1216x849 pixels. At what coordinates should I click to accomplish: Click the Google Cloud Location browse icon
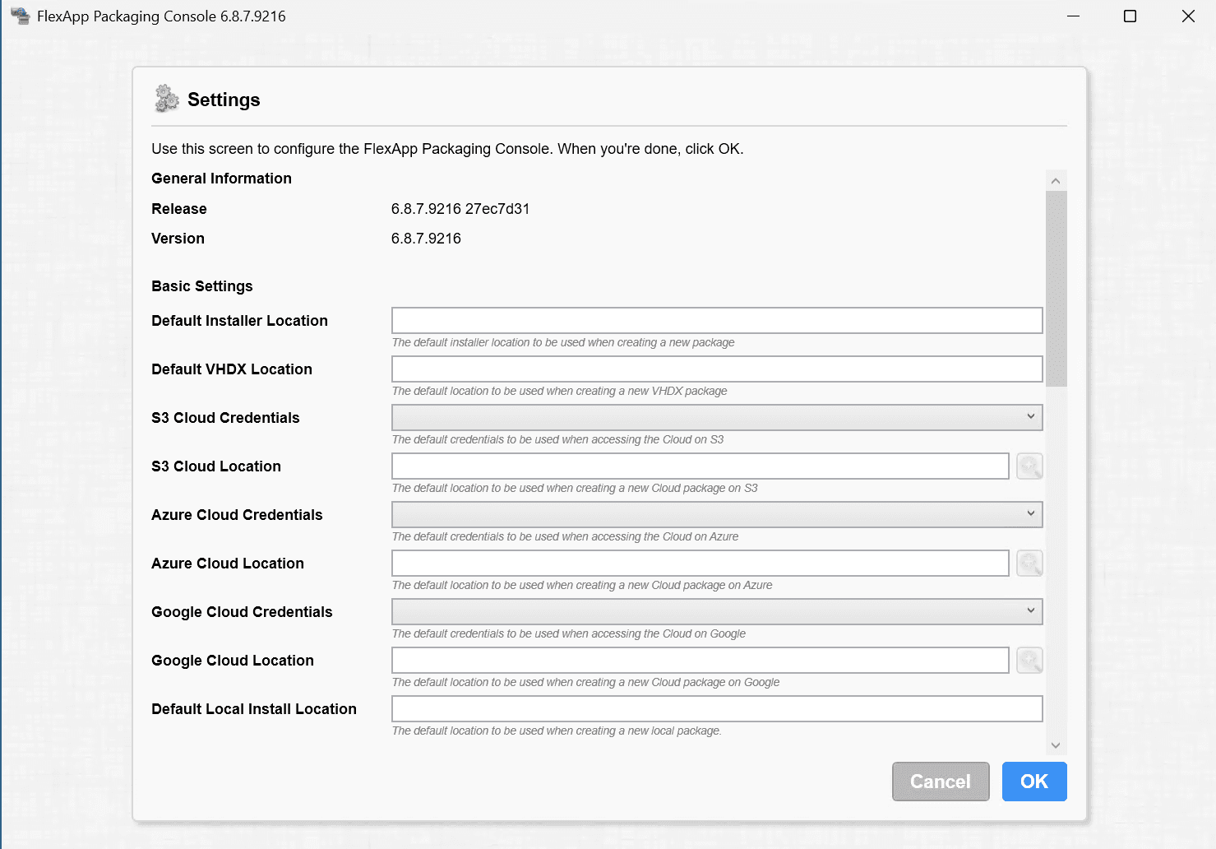[1029, 661]
